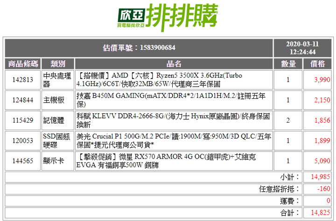Viewport: 336px width, 221px height.
Task: Click the 中央處理器 category cell
Action: click(x=58, y=80)
